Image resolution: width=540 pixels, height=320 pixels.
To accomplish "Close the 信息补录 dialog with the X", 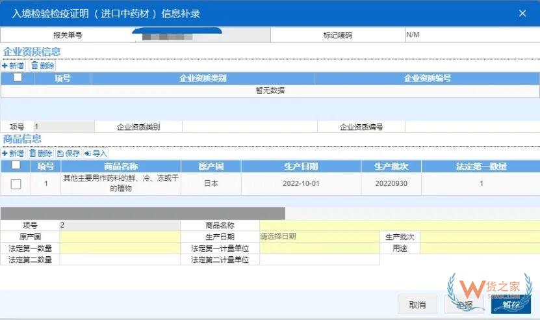I will point(522,13).
